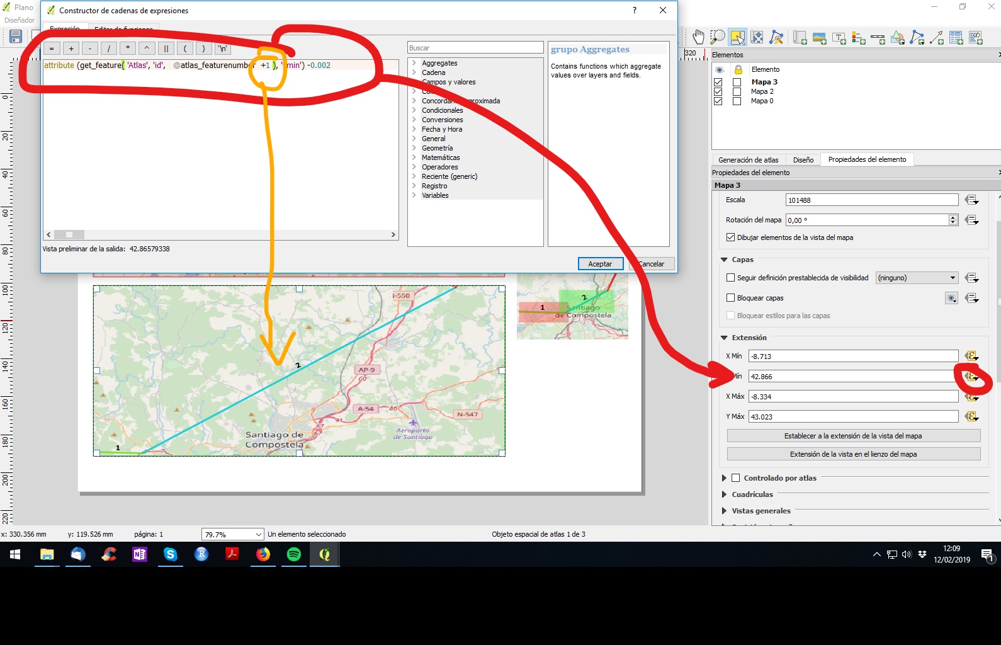Open data-defined override for X Mín
The height and width of the screenshot is (645, 1001).
point(972,356)
